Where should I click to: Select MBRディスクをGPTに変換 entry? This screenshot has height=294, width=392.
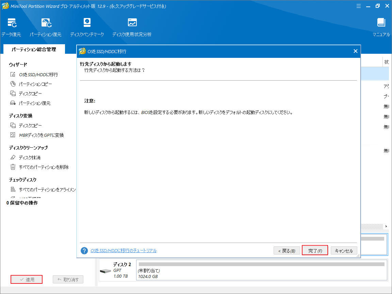point(42,135)
